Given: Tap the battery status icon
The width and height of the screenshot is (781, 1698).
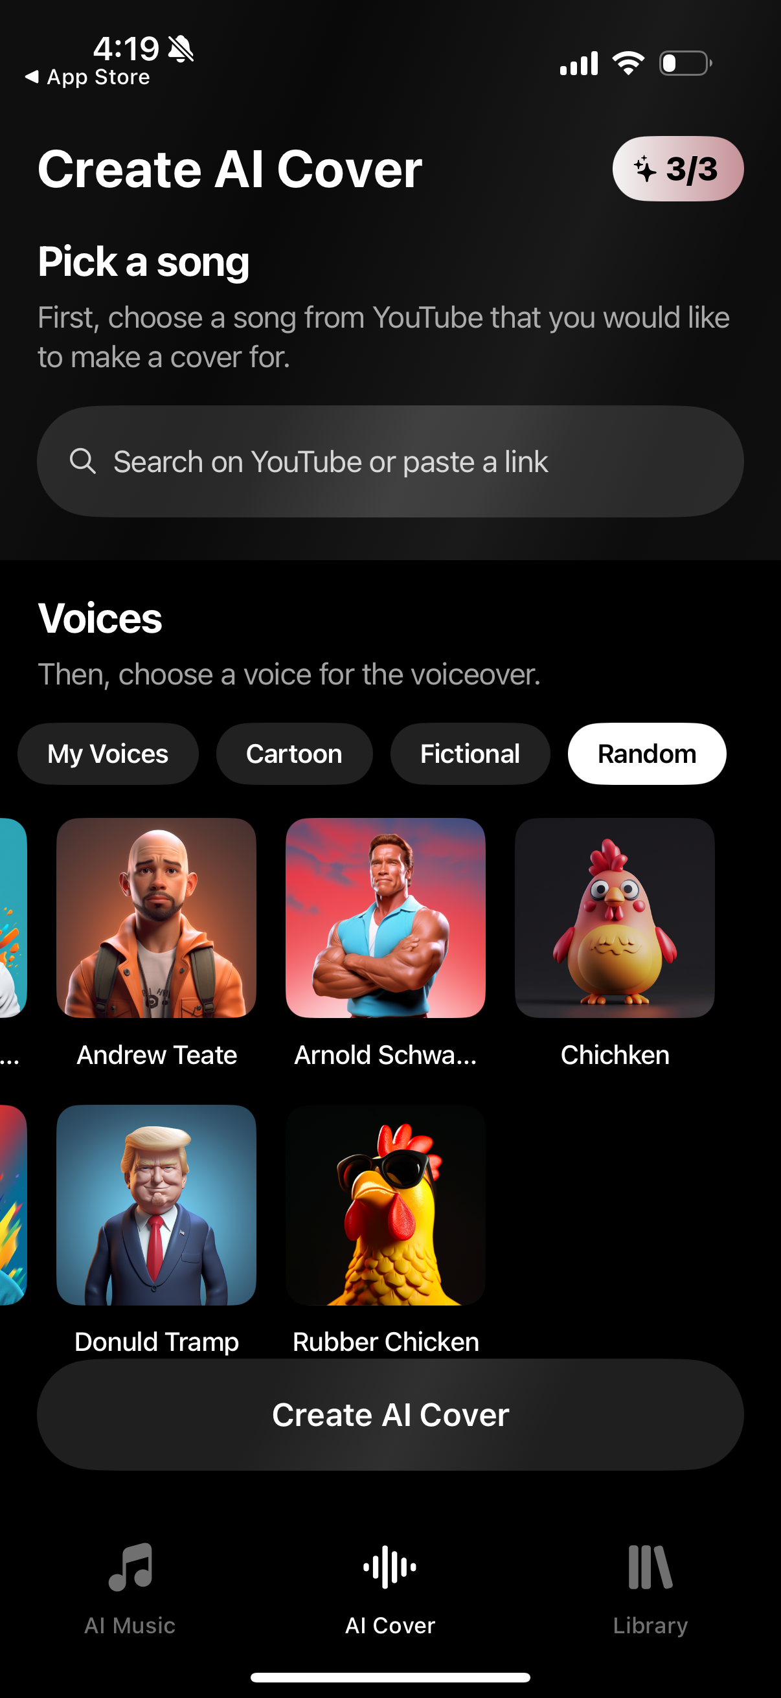Looking at the screenshot, I should pos(685,63).
